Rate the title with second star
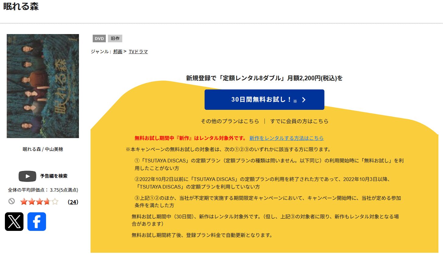443x254 pixels. point(31,201)
